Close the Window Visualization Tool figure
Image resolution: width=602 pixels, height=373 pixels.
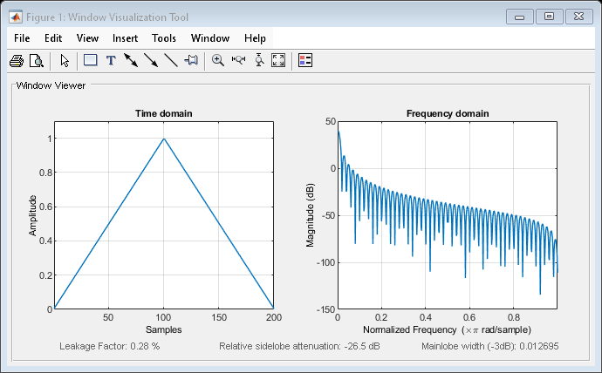point(578,16)
